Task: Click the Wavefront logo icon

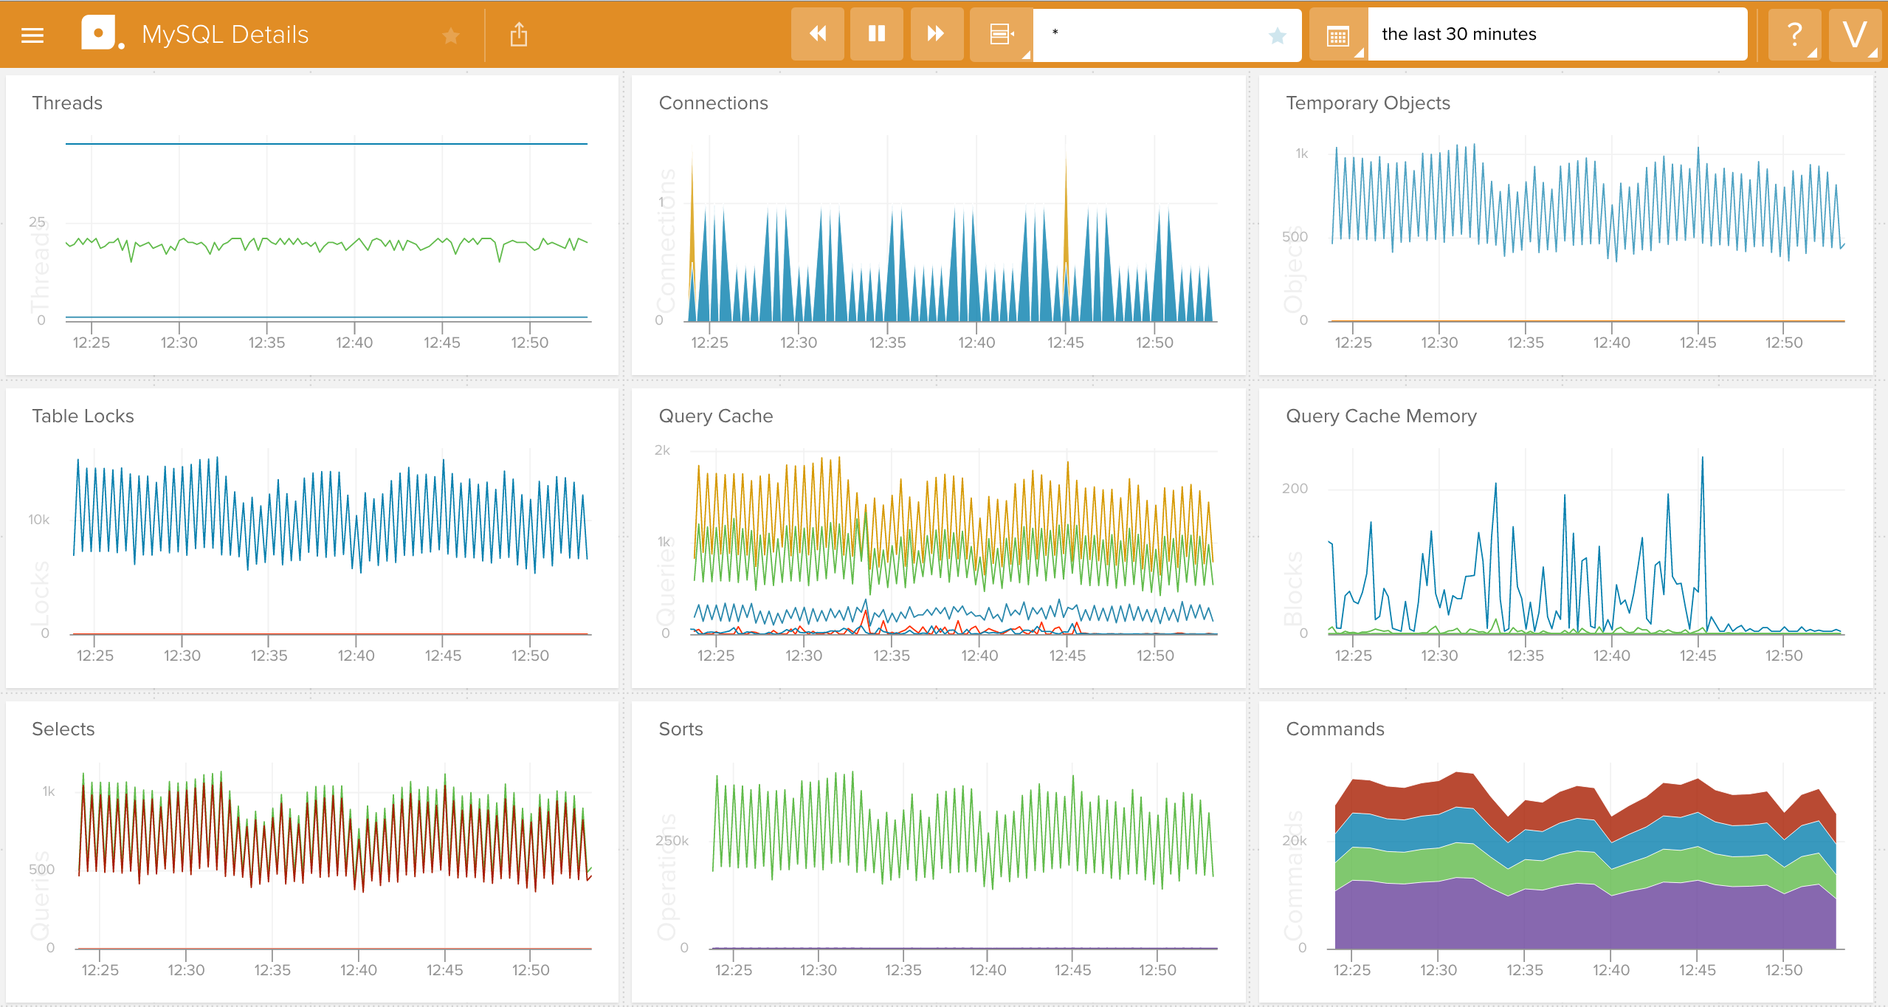Action: [102, 33]
